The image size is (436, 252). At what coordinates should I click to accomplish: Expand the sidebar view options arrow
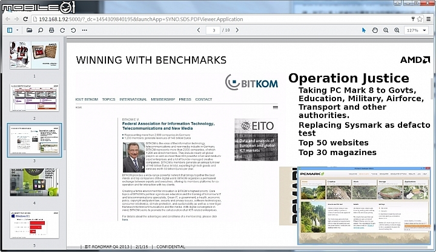pos(17,30)
